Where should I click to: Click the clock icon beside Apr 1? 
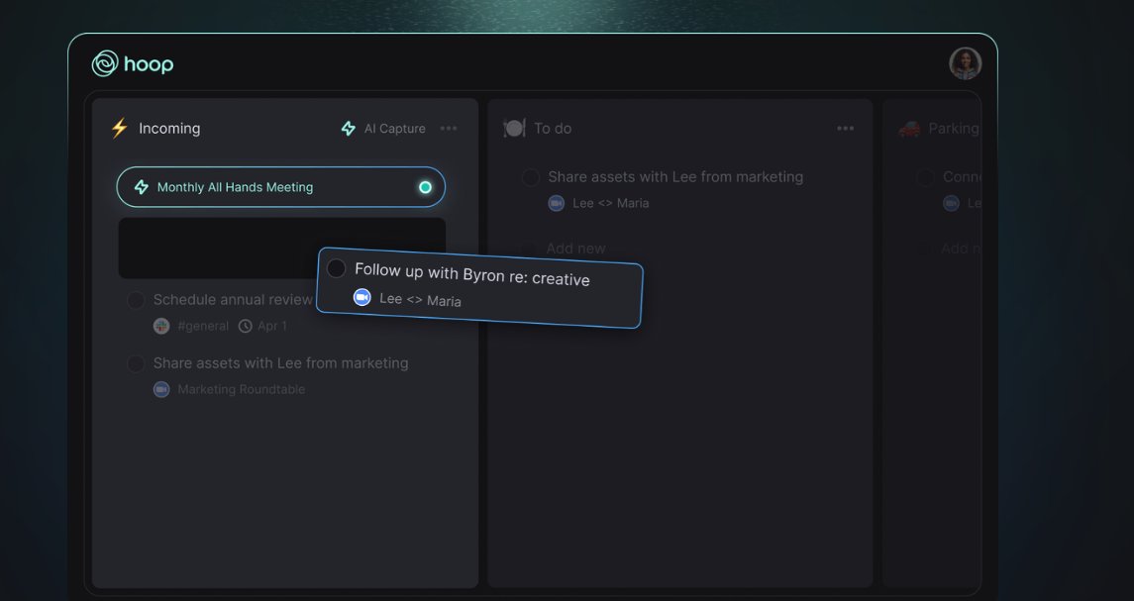pyautogui.click(x=246, y=326)
